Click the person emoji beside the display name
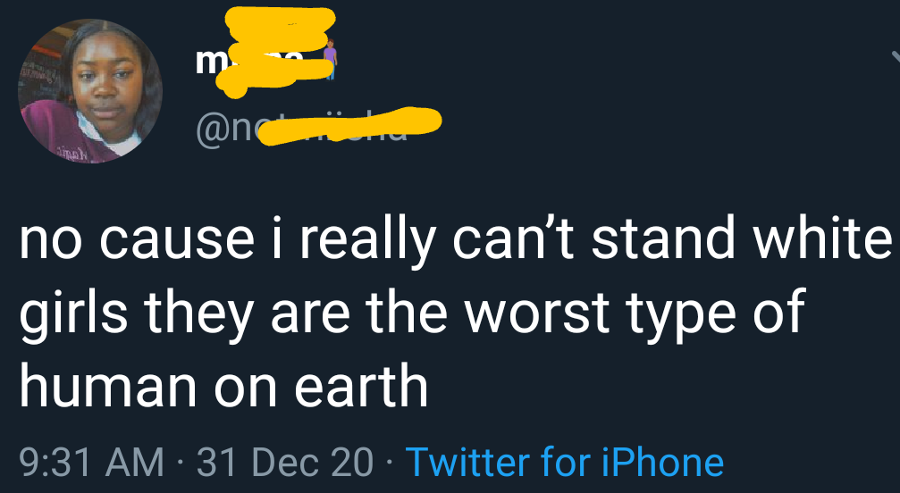 point(329,55)
